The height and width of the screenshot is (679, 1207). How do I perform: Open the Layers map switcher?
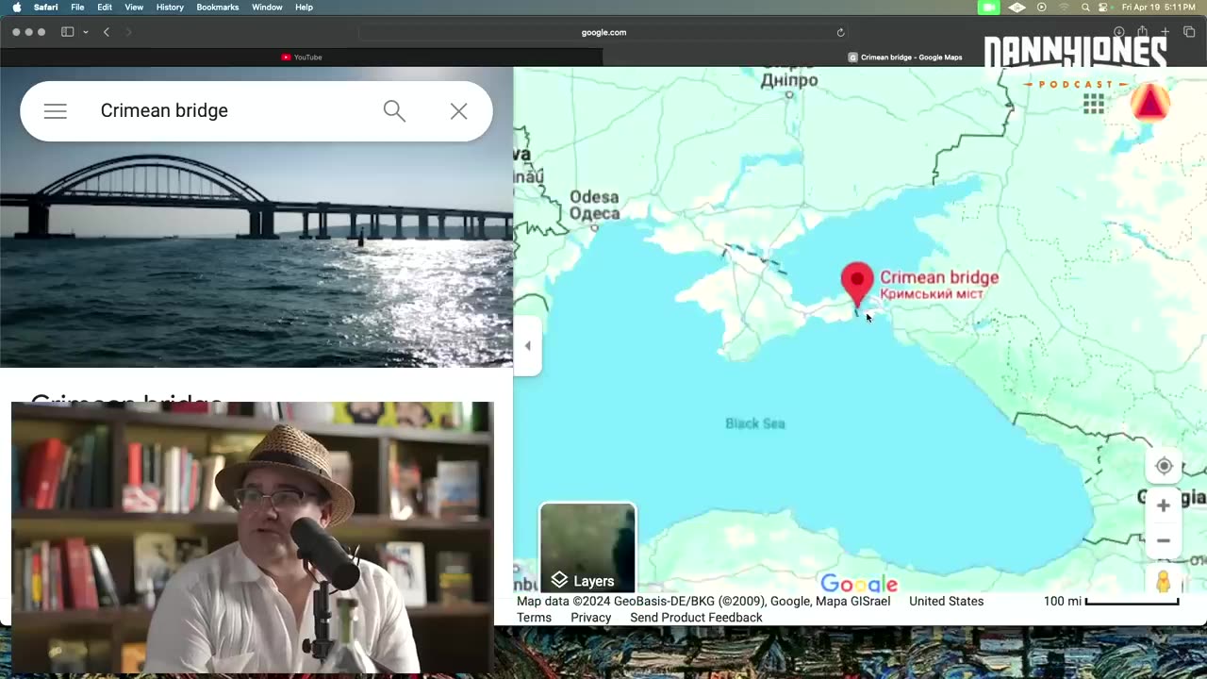(587, 548)
